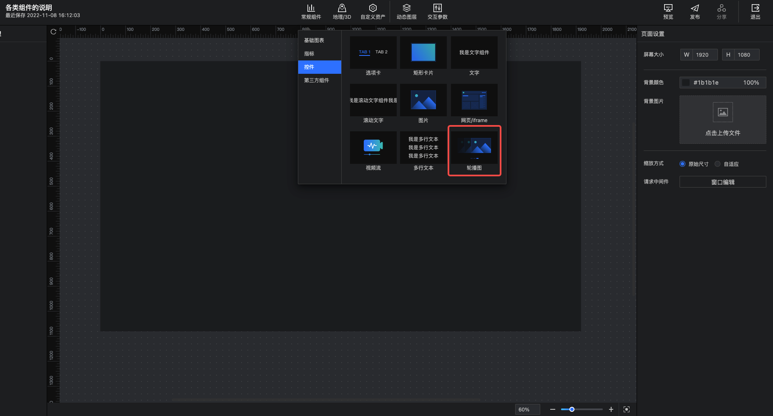The height and width of the screenshot is (416, 773).
Task: Select the 轮播图 carousel component thumbnail
Action: [474, 148]
